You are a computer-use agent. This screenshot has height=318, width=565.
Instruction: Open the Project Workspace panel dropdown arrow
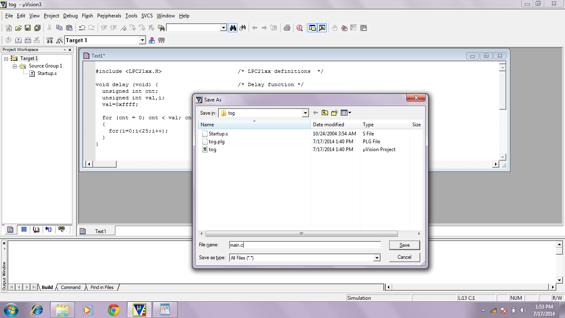click(65, 50)
